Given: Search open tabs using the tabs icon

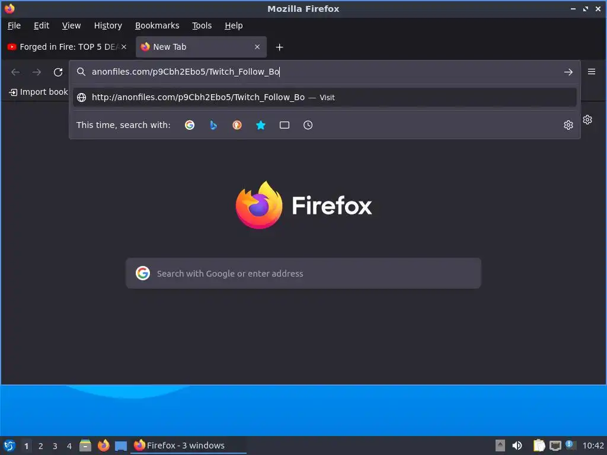Looking at the screenshot, I should 285,125.
